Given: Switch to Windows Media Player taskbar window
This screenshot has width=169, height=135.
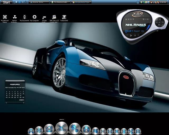Looking at the screenshot, I should point(82,2).
